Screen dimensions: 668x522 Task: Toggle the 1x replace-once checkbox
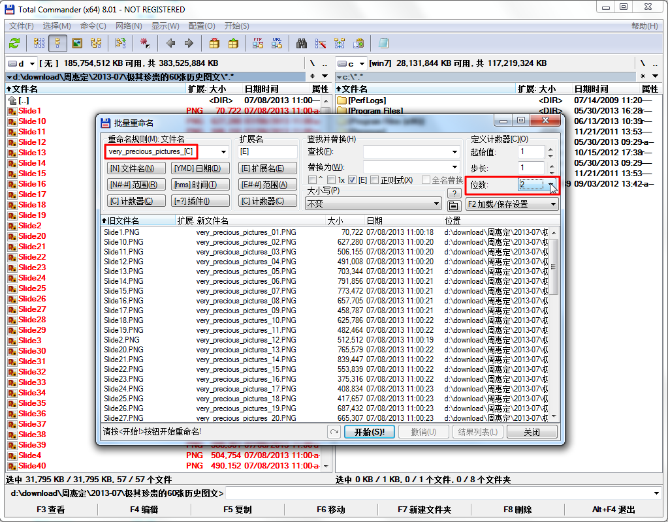(x=332, y=180)
